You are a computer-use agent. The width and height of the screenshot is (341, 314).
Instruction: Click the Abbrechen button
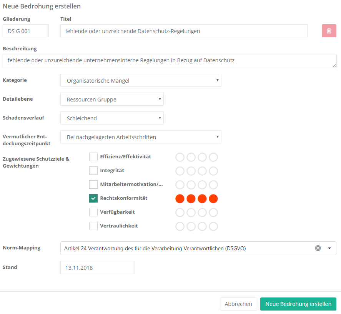pos(238,304)
